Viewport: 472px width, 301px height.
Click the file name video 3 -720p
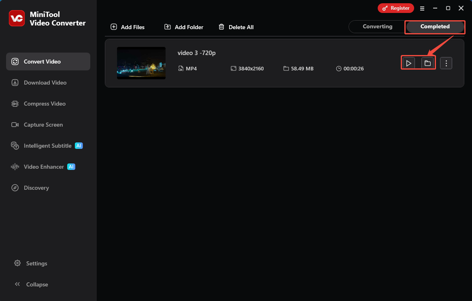click(x=197, y=53)
